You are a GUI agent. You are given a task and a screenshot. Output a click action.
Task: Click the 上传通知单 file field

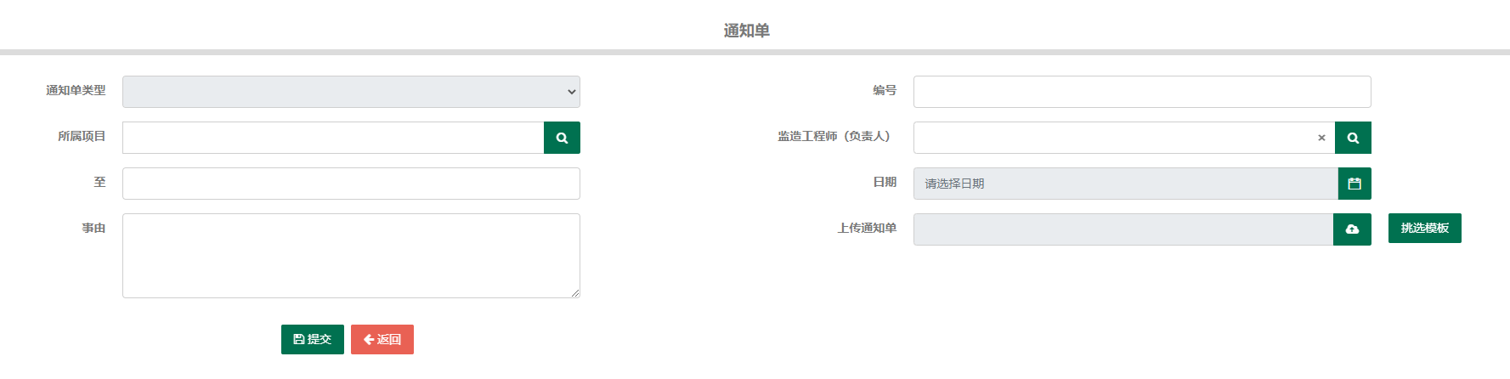1123,229
